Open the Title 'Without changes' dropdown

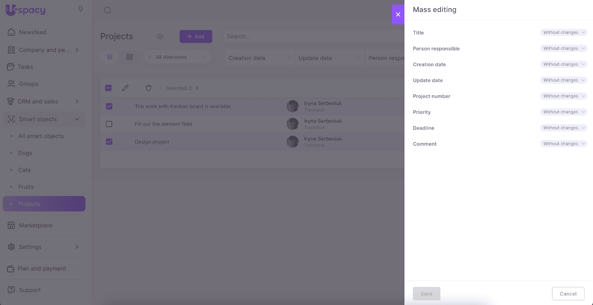coord(563,33)
